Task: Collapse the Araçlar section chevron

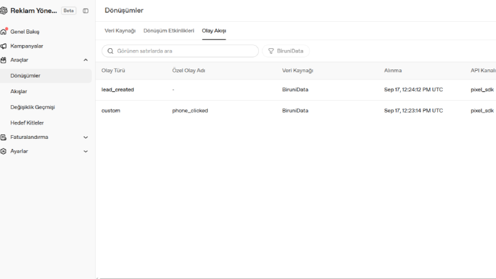Action: coord(86,60)
